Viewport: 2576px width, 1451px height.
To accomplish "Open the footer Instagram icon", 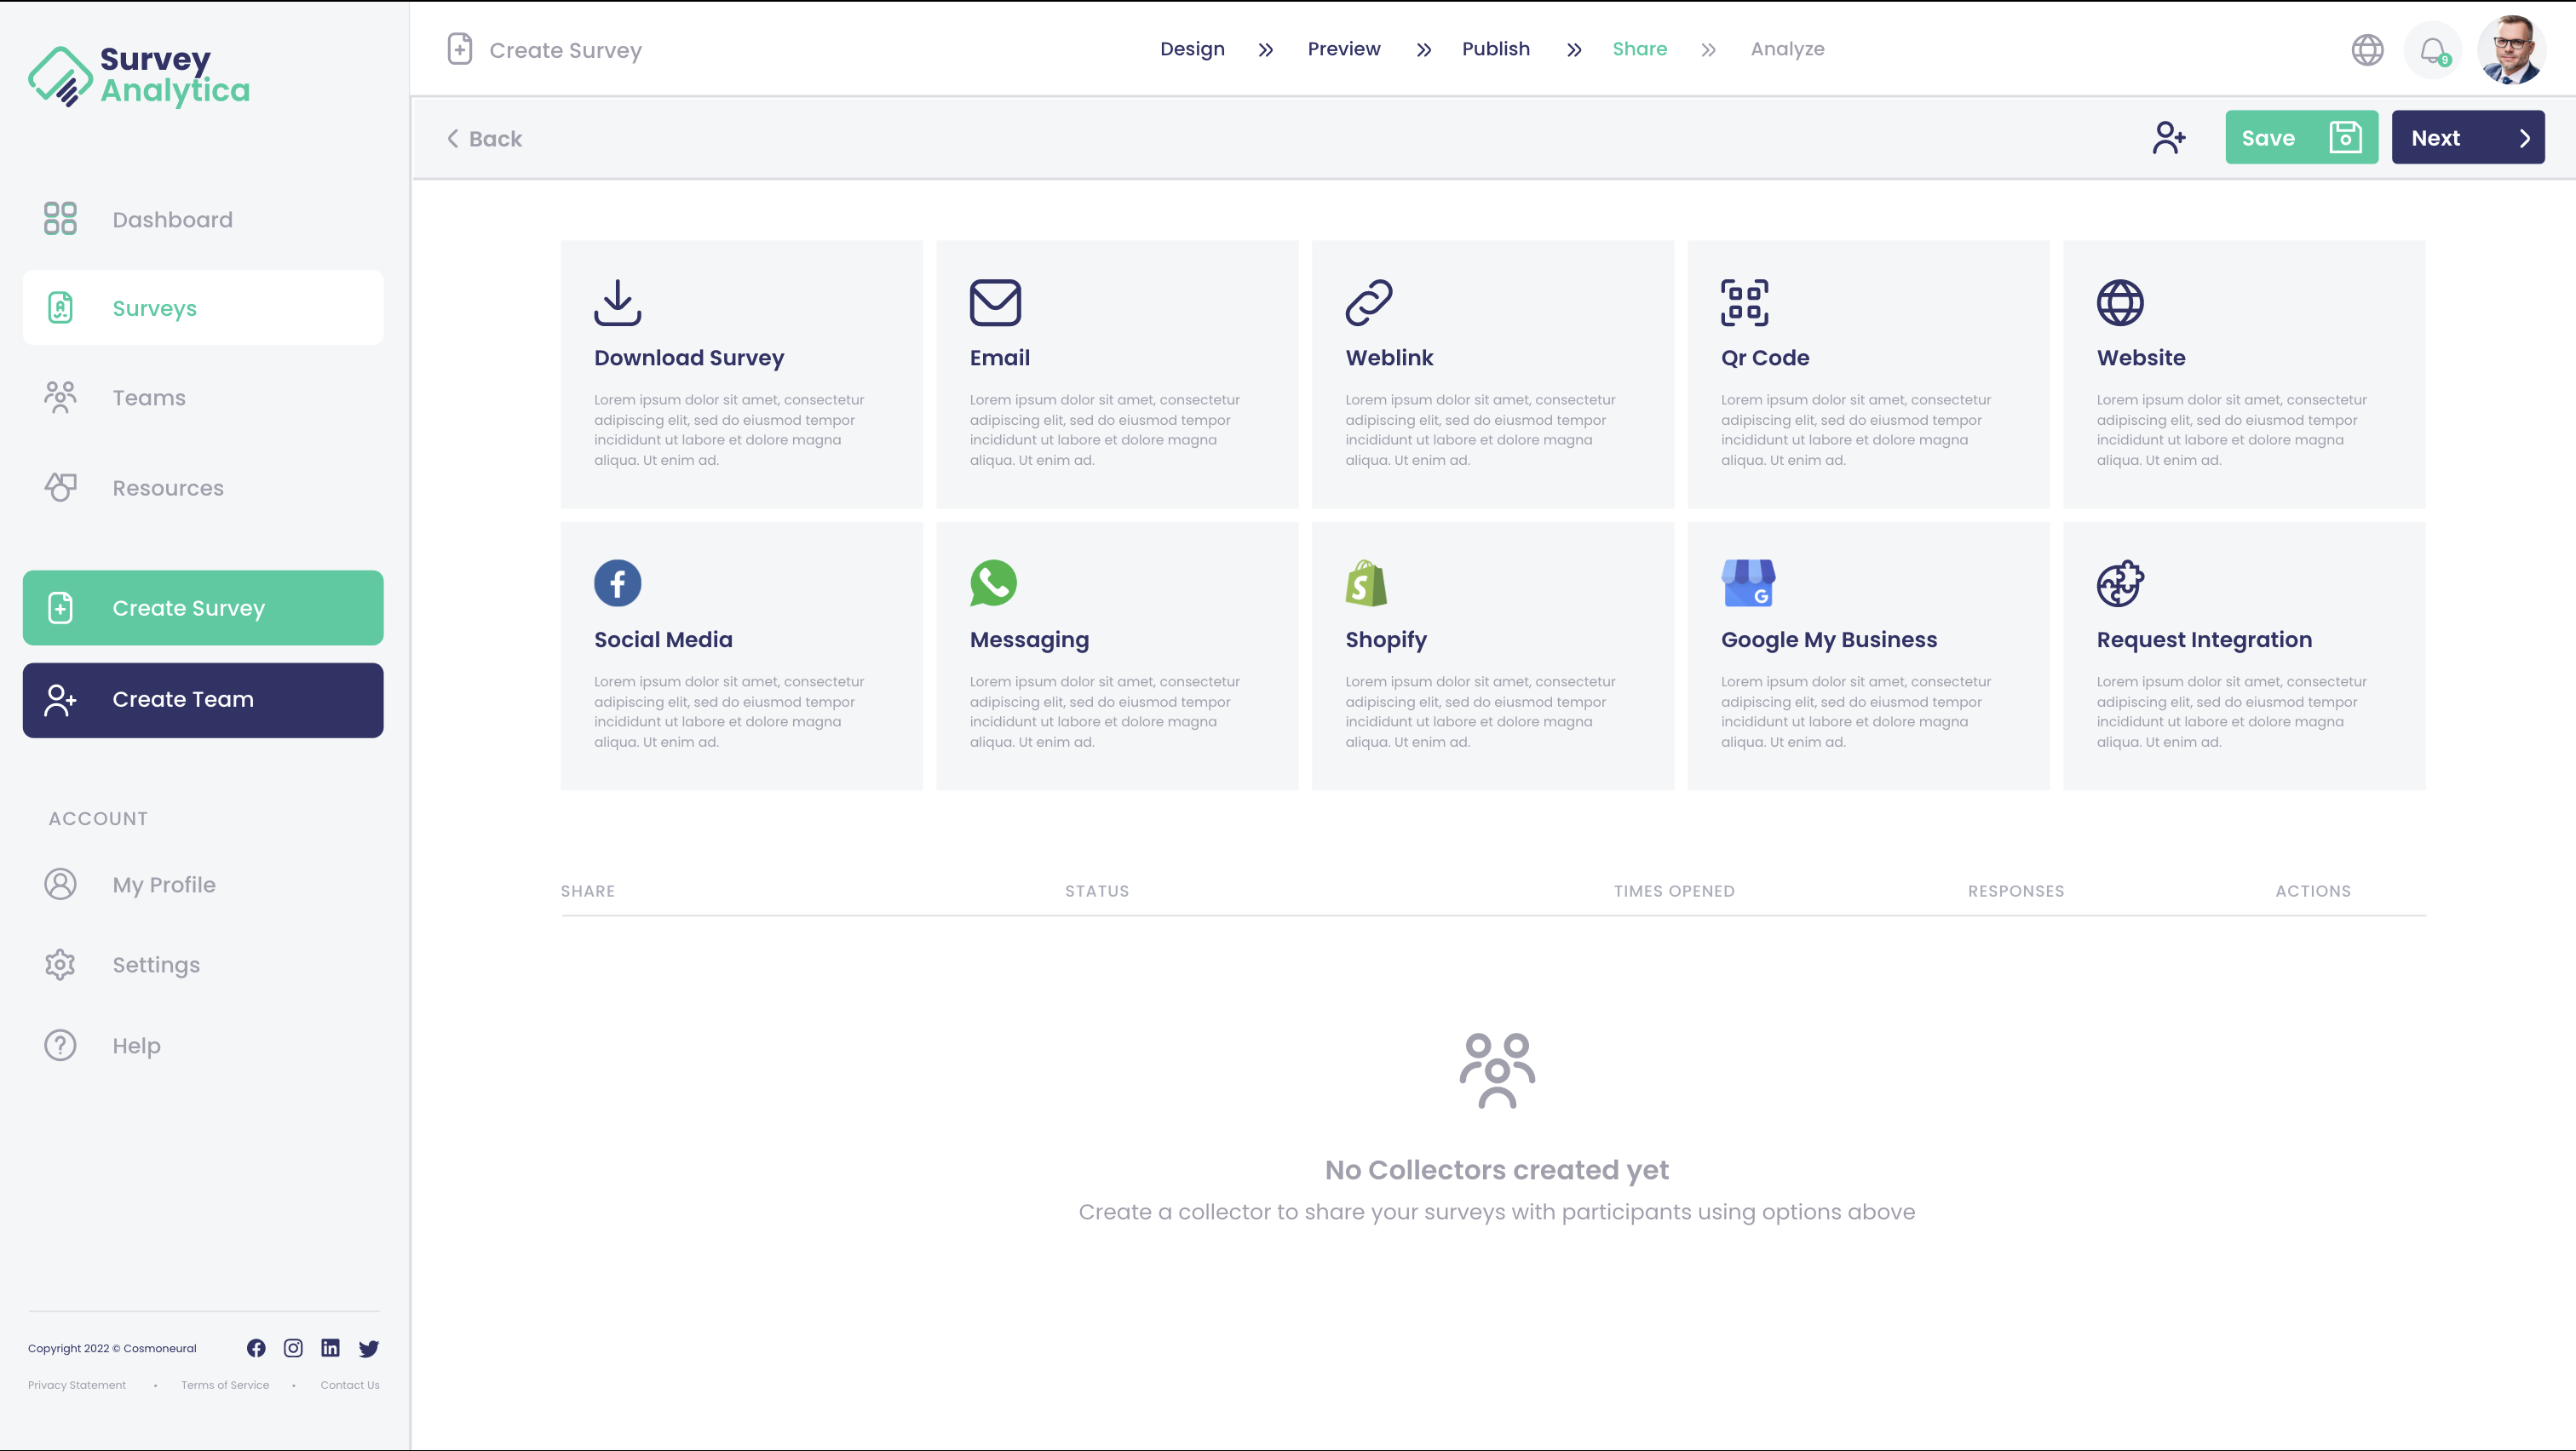I will pos(293,1348).
